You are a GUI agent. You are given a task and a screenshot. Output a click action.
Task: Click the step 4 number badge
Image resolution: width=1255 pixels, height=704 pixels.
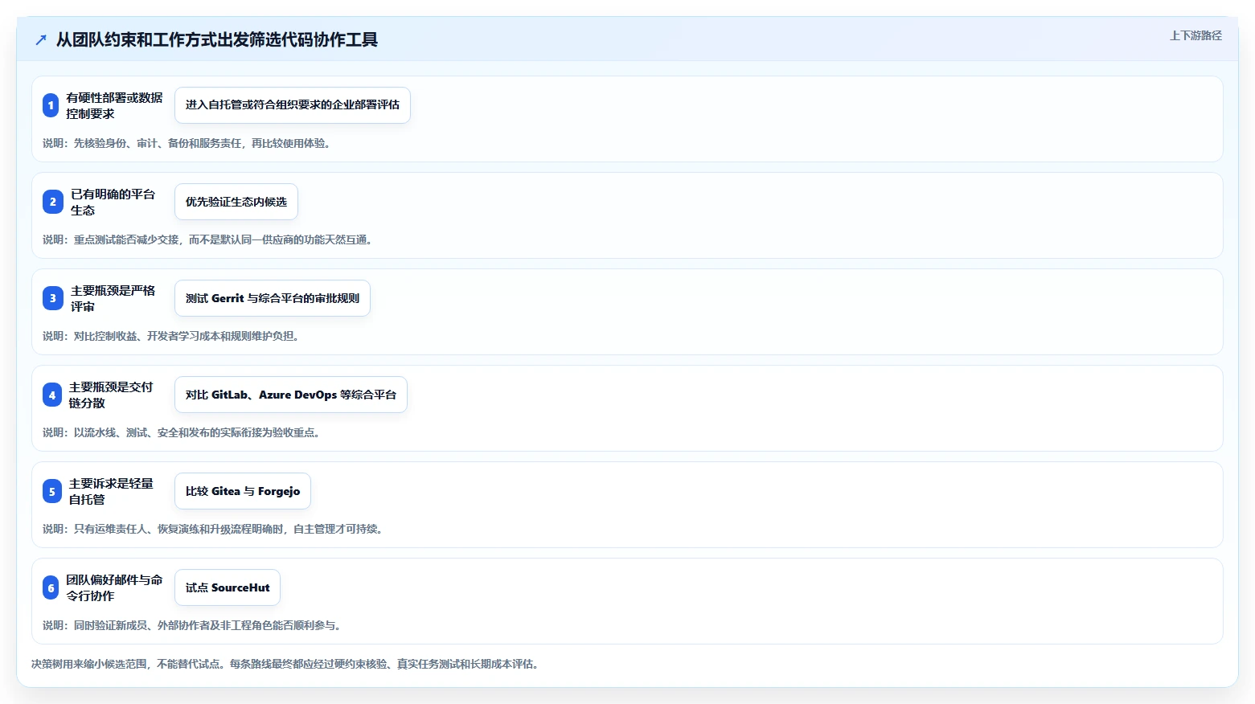[52, 395]
